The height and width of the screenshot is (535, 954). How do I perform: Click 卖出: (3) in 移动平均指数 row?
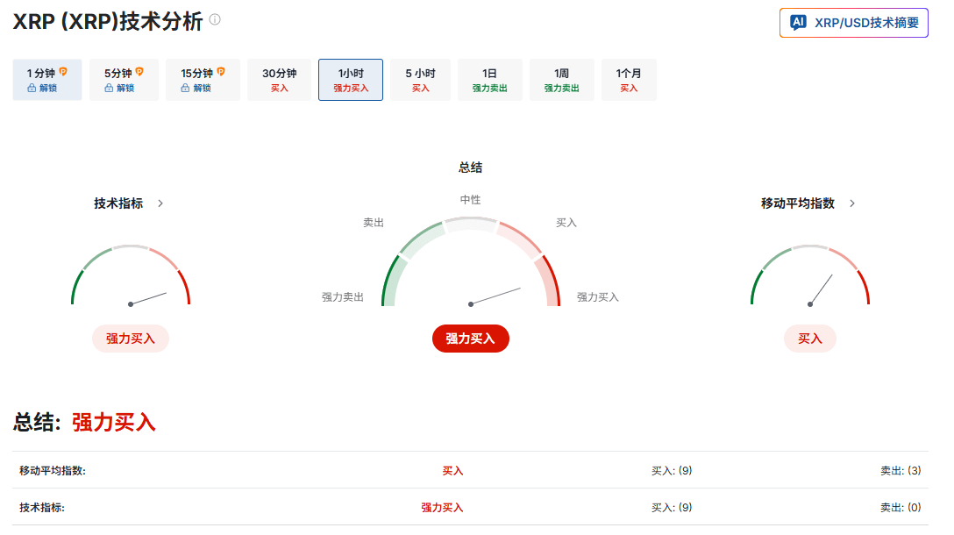(x=901, y=470)
